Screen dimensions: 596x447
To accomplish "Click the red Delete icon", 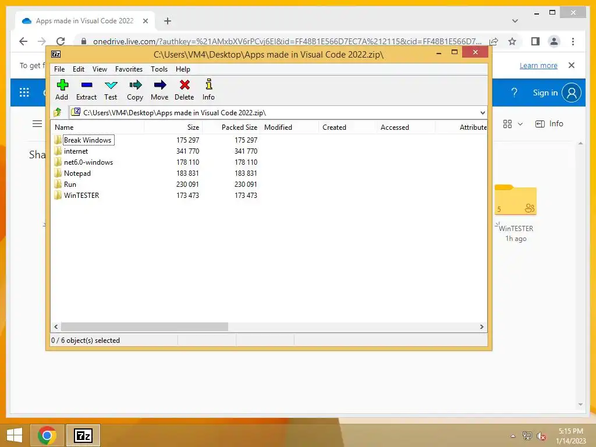I will coord(185,89).
